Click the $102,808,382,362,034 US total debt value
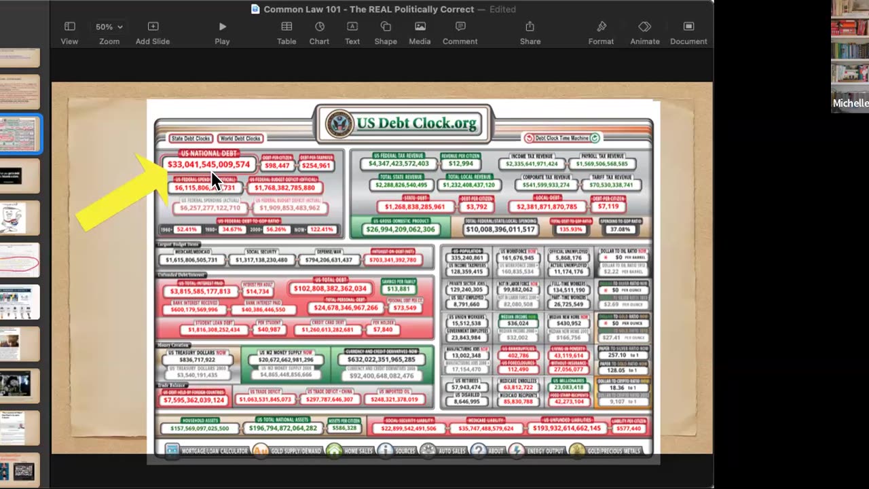The height and width of the screenshot is (489, 869). coord(331,289)
